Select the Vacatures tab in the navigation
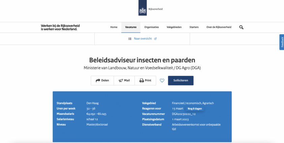284x143 pixels. [x=131, y=27]
